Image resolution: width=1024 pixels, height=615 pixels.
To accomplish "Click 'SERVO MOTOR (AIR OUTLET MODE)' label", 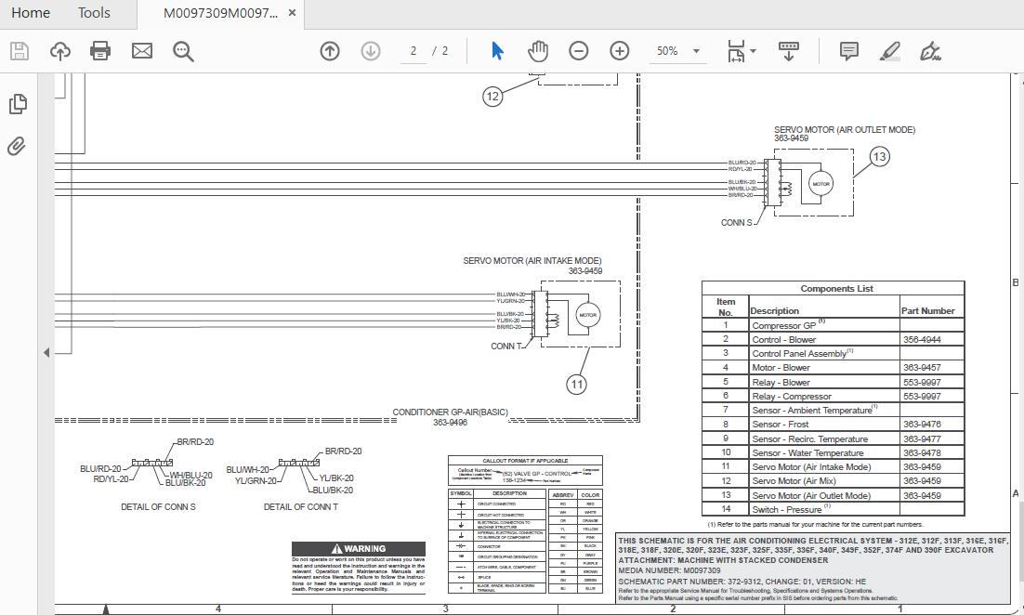I will (x=845, y=130).
